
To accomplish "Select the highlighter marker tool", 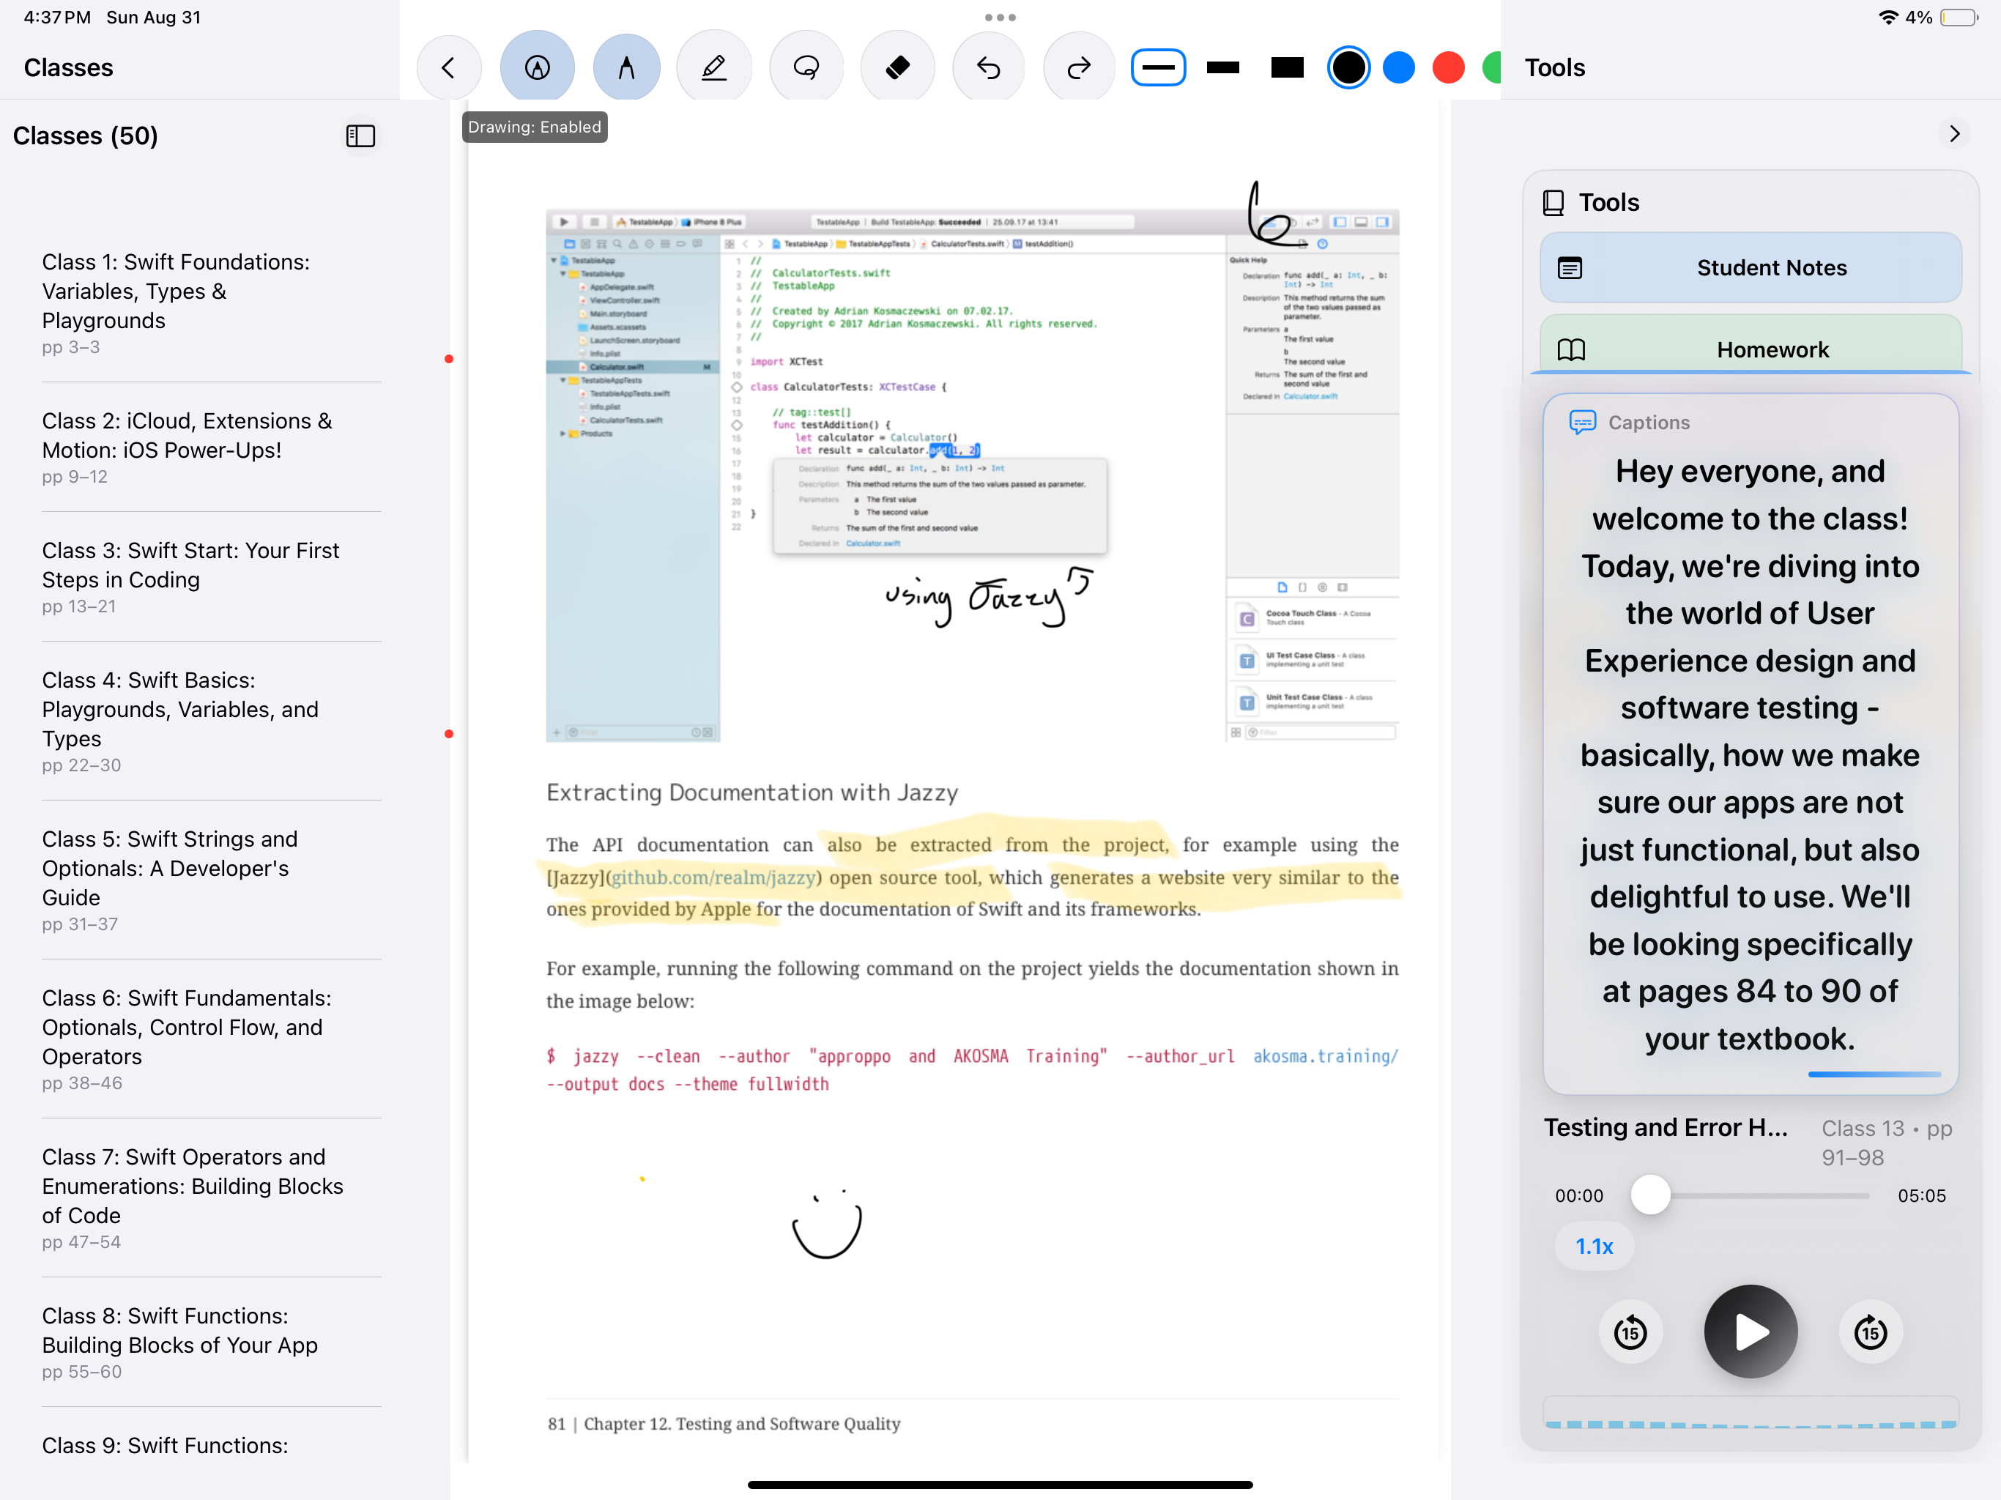I will tap(713, 68).
